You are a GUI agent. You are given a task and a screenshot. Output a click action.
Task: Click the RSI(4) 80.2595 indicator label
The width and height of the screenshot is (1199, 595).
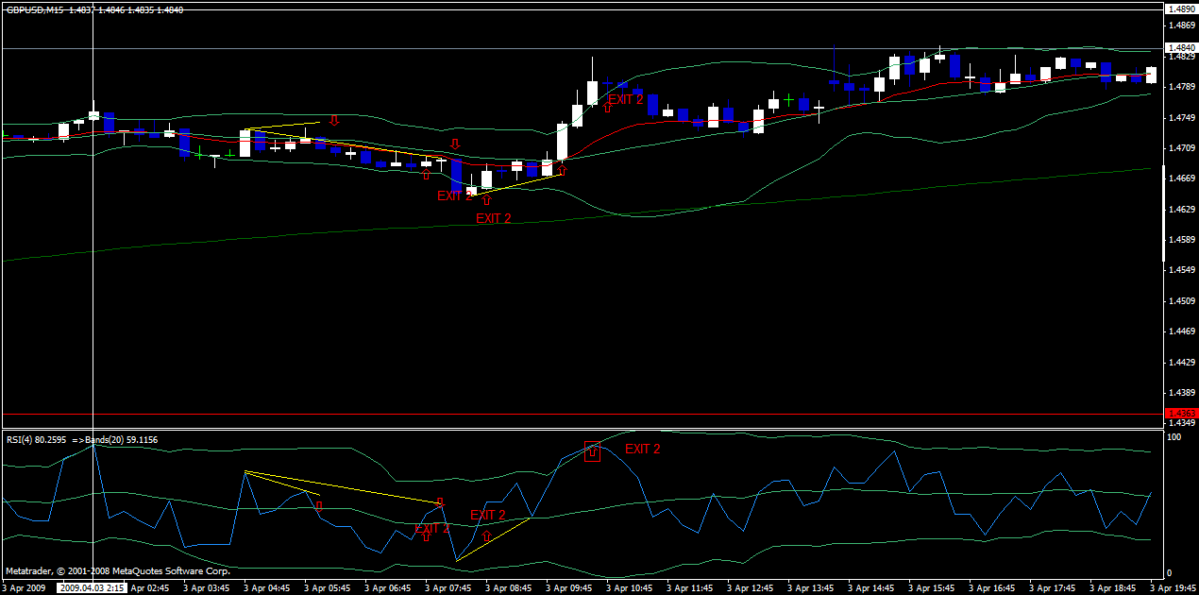pos(36,439)
